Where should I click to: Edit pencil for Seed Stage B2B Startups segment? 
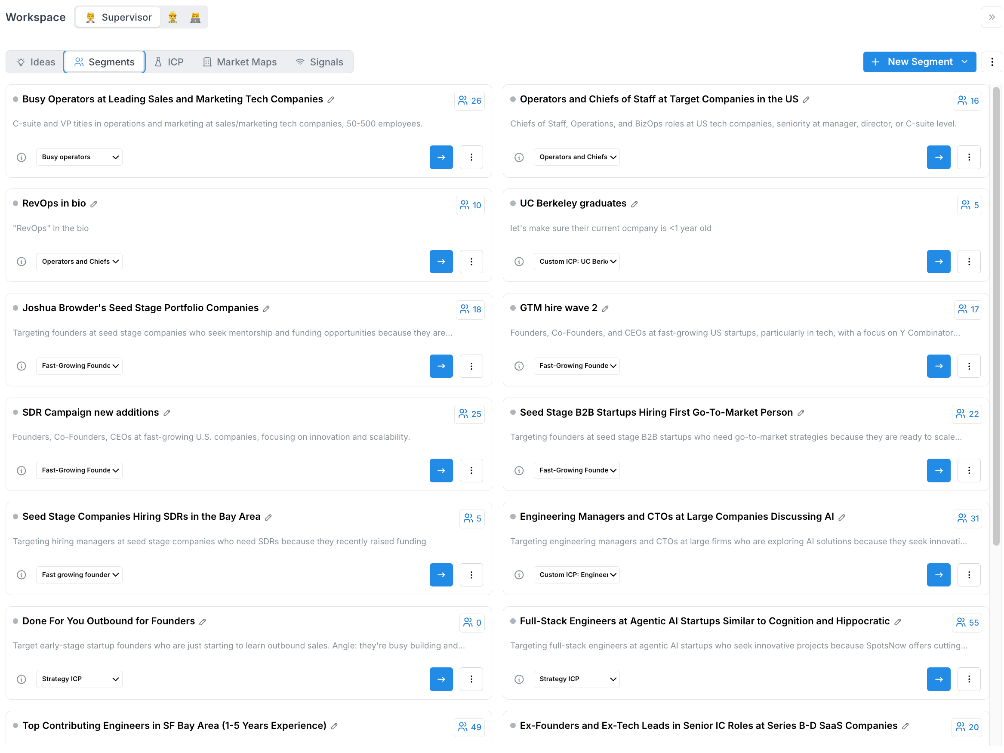[x=801, y=413]
